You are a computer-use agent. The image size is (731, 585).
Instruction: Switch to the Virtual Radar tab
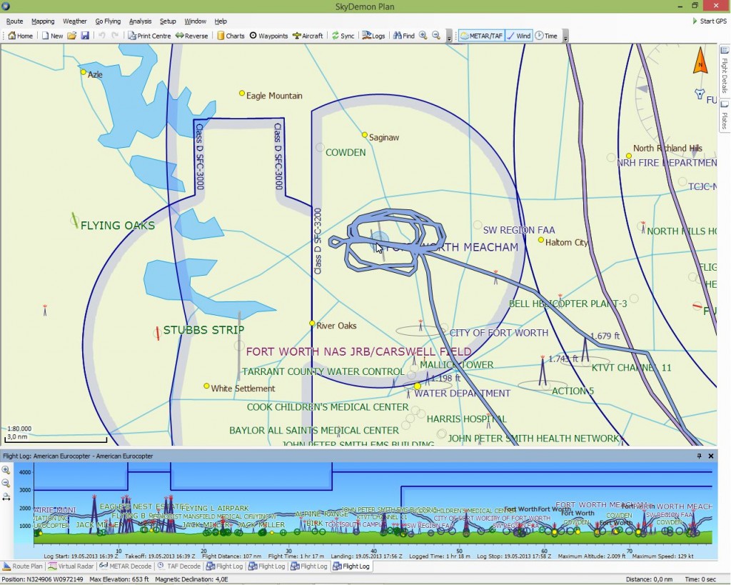click(72, 566)
